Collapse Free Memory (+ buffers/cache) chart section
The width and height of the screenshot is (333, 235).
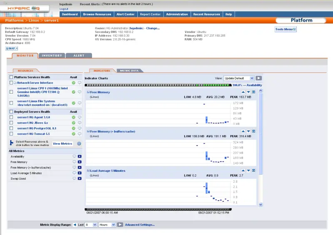[x=88, y=131]
